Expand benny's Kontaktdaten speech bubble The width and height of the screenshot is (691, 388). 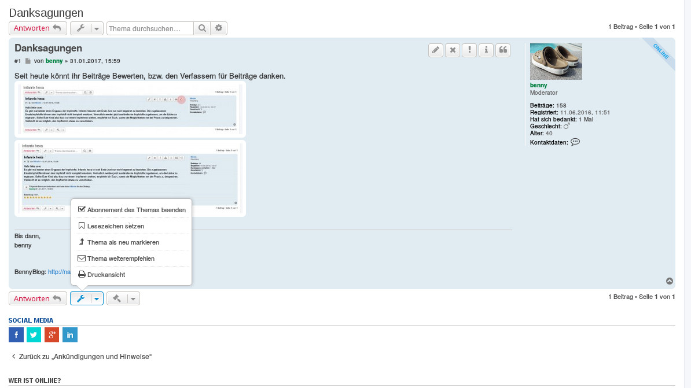[x=575, y=142]
